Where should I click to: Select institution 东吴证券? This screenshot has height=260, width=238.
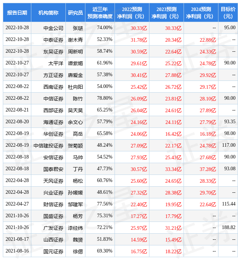click(53, 52)
